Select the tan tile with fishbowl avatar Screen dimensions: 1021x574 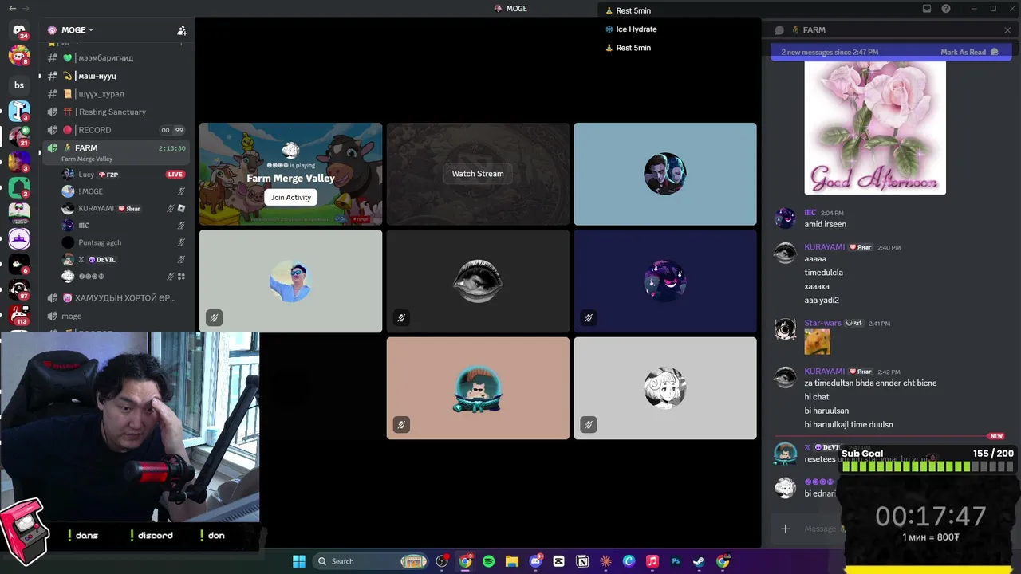point(478,388)
